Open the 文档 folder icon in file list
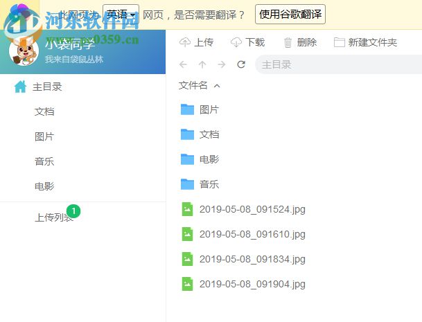Screen dimensions: 422x322 coord(187,134)
